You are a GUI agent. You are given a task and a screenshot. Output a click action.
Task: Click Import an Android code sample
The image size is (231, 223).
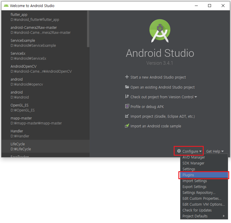click(156, 126)
